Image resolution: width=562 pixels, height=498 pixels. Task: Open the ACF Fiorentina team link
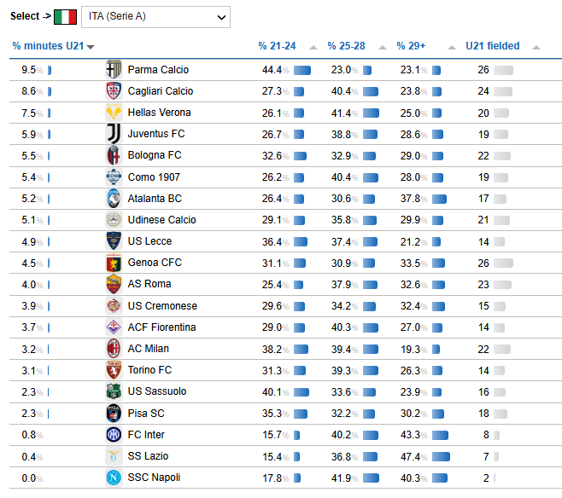pos(161,327)
